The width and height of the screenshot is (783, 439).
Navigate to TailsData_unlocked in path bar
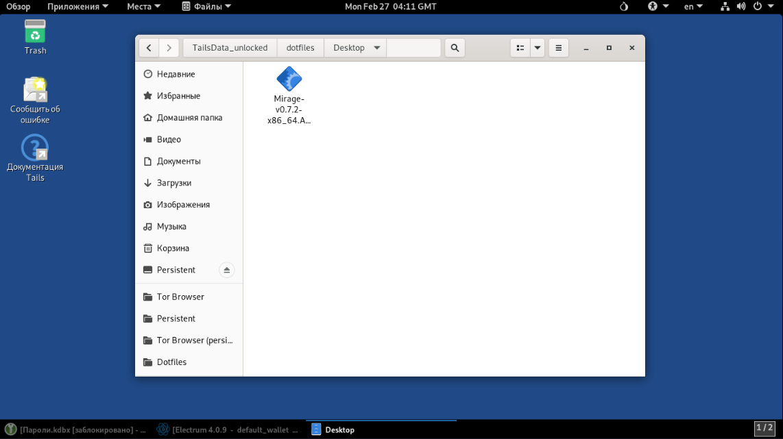pyautogui.click(x=230, y=48)
